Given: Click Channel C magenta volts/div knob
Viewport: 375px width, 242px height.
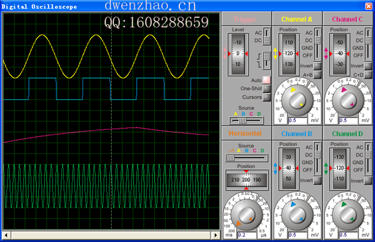Looking at the screenshot, I should tap(347, 101).
